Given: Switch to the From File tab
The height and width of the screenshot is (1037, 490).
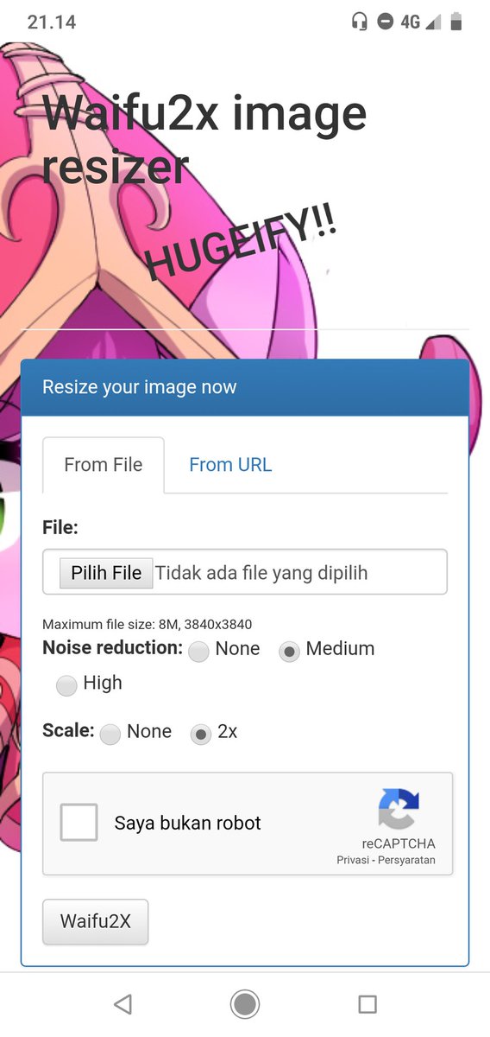Looking at the screenshot, I should [104, 465].
